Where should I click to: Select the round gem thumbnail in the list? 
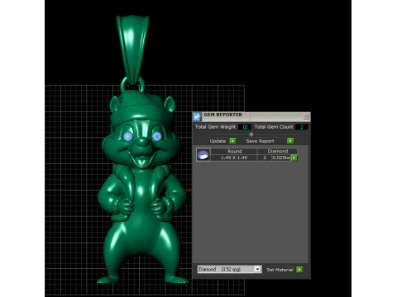click(x=203, y=154)
